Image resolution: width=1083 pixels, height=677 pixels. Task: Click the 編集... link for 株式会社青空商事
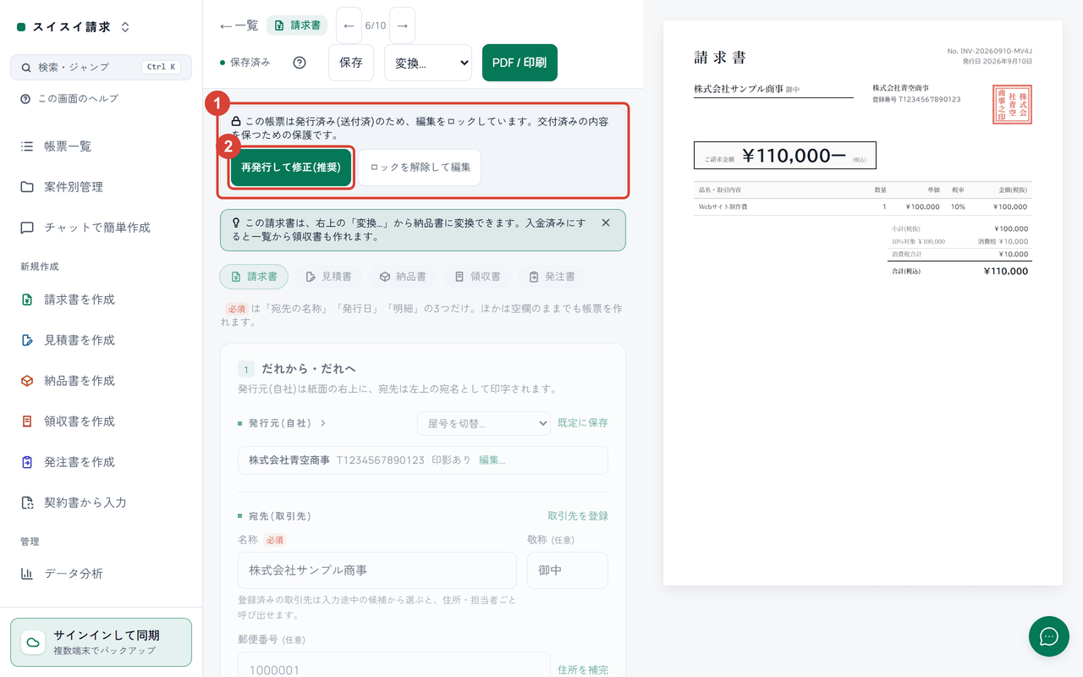[x=492, y=460]
